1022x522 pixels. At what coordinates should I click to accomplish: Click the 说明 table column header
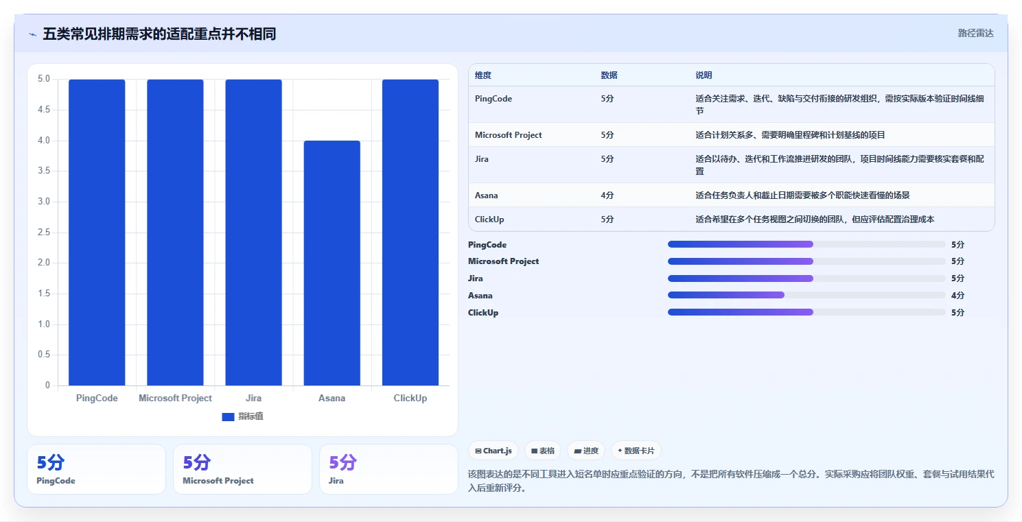704,75
